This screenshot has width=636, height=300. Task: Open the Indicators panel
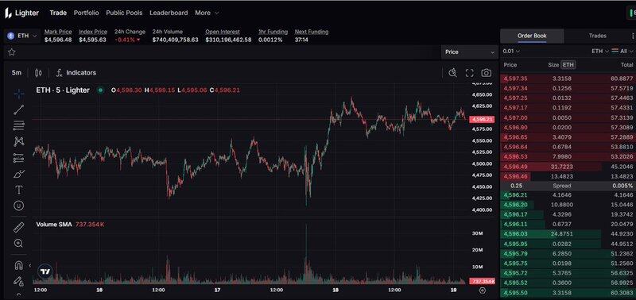[x=76, y=73]
